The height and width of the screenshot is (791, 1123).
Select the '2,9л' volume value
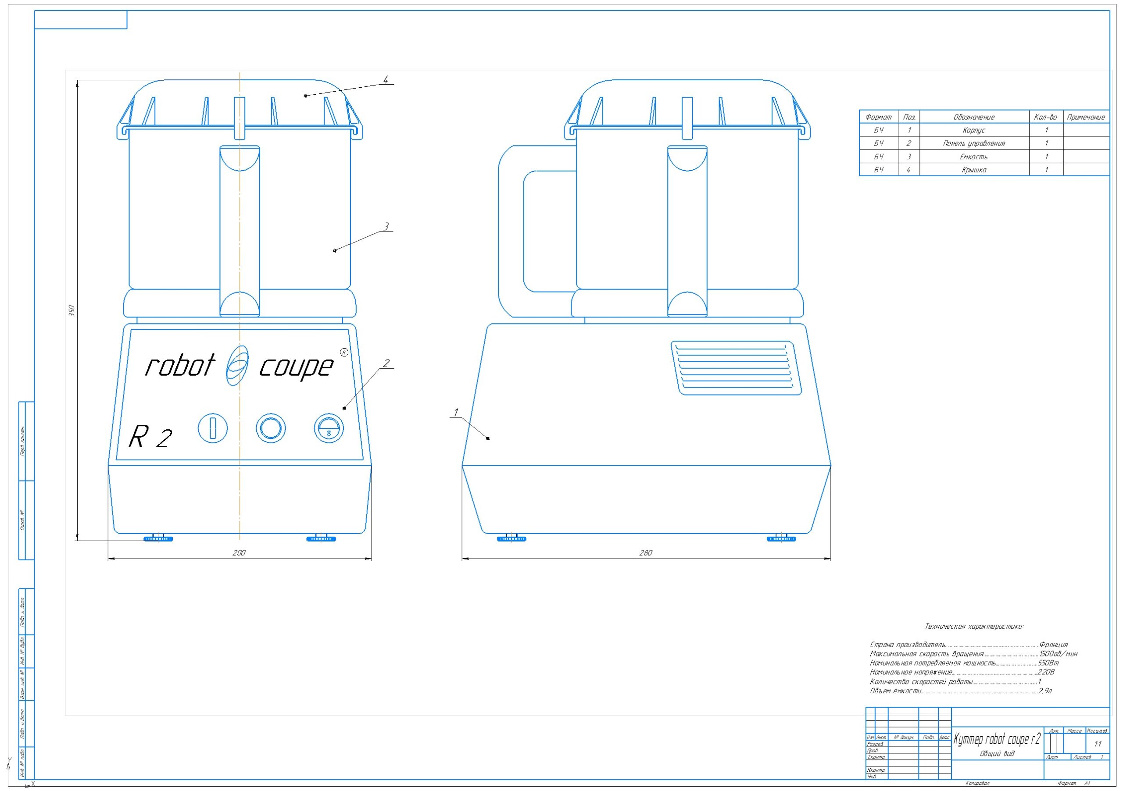pyautogui.click(x=1045, y=691)
